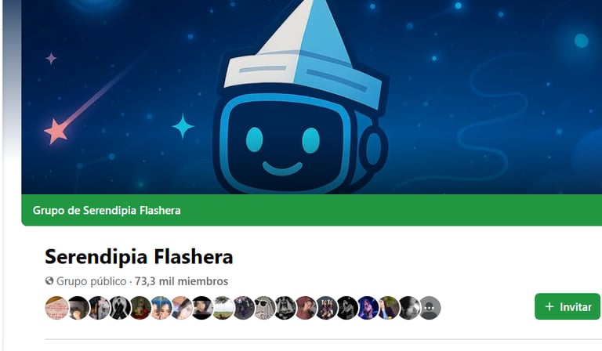Click the Invitar button
The width and height of the screenshot is (602, 351).
[567, 306]
